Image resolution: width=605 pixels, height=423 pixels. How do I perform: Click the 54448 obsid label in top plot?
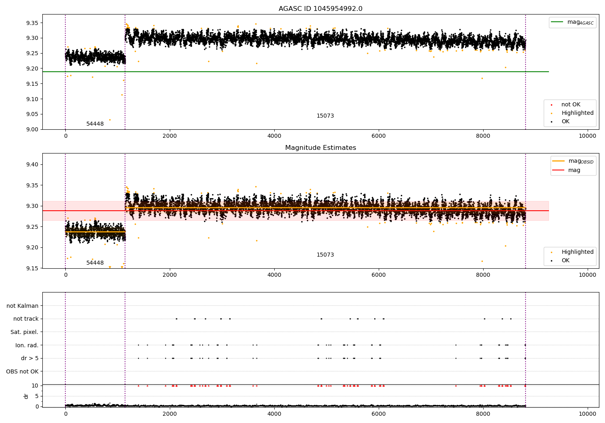pyautogui.click(x=95, y=124)
